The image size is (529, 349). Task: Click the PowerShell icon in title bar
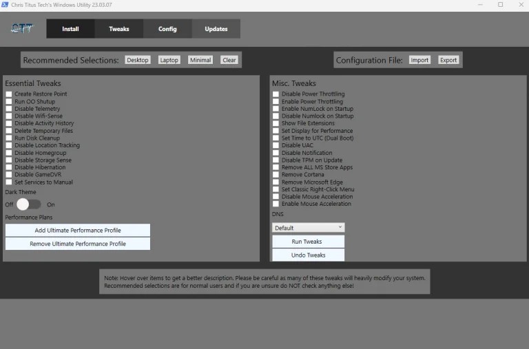click(5, 5)
